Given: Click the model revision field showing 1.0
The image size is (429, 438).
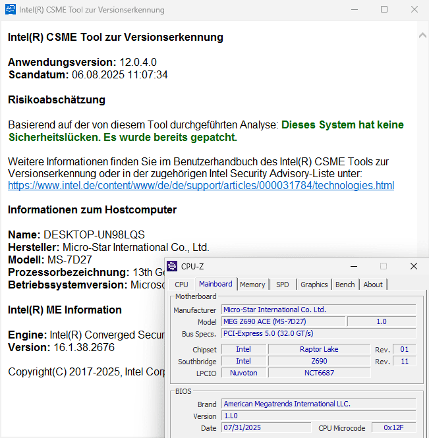Looking at the screenshot, I should coord(382,321).
